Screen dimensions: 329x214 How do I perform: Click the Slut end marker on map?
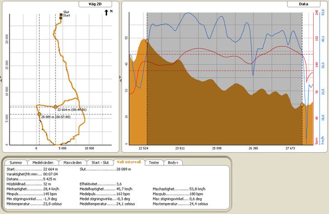tap(61, 15)
